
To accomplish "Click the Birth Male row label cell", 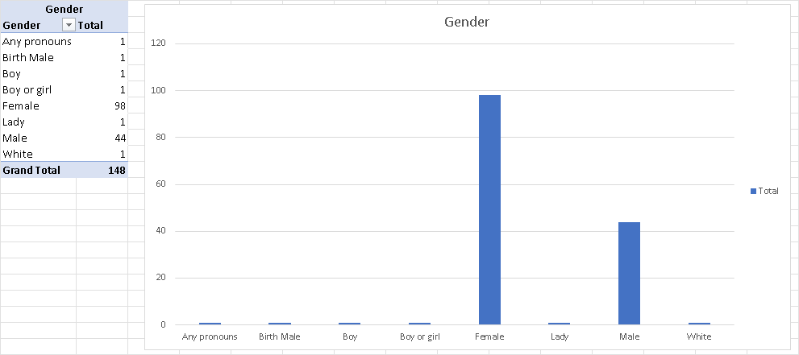I will coord(29,57).
